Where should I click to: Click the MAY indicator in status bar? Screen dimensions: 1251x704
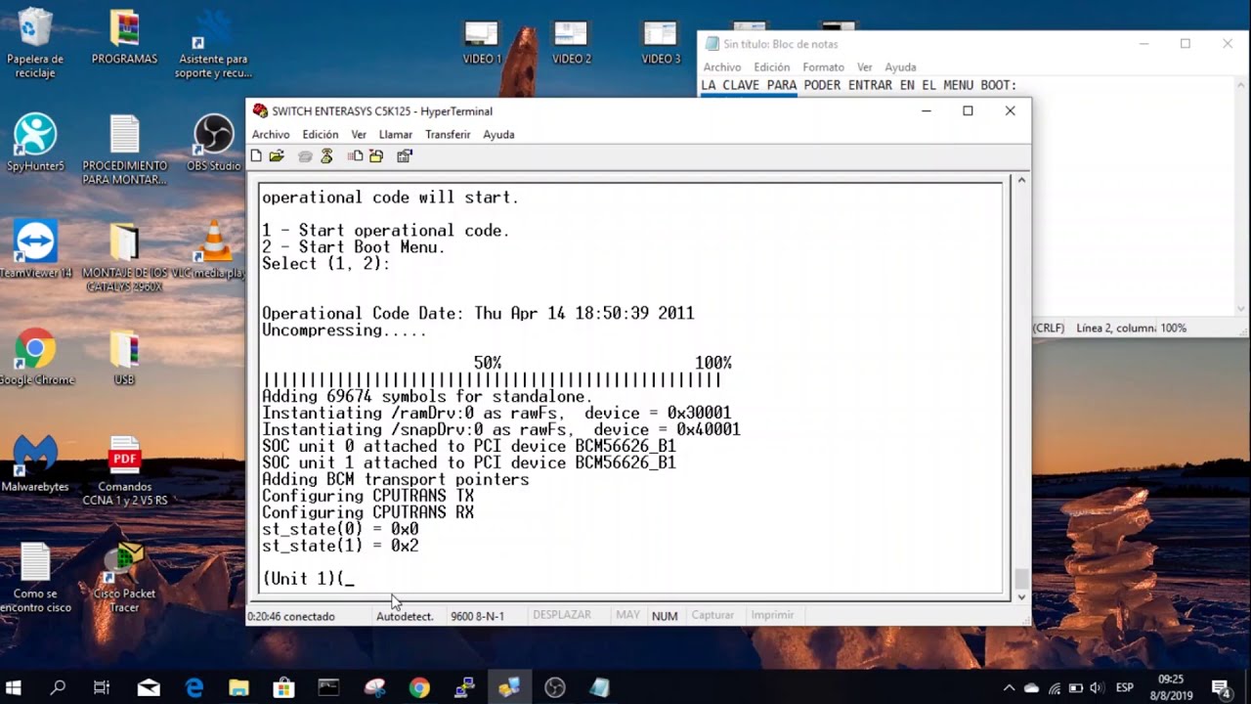[627, 615]
